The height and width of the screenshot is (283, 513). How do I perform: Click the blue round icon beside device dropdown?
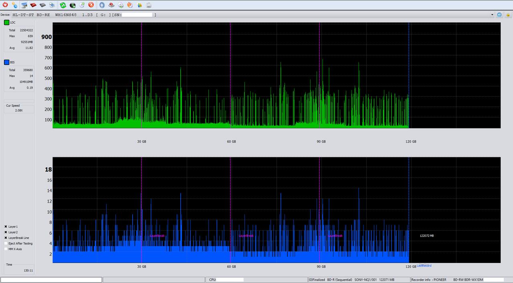point(499,14)
